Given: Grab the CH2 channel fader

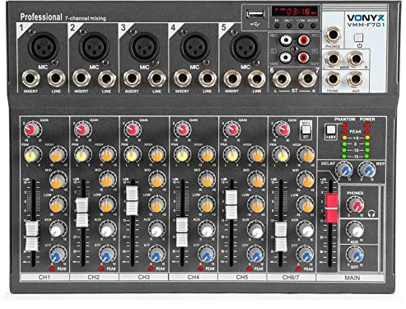Looking at the screenshot, I should 82,213.
